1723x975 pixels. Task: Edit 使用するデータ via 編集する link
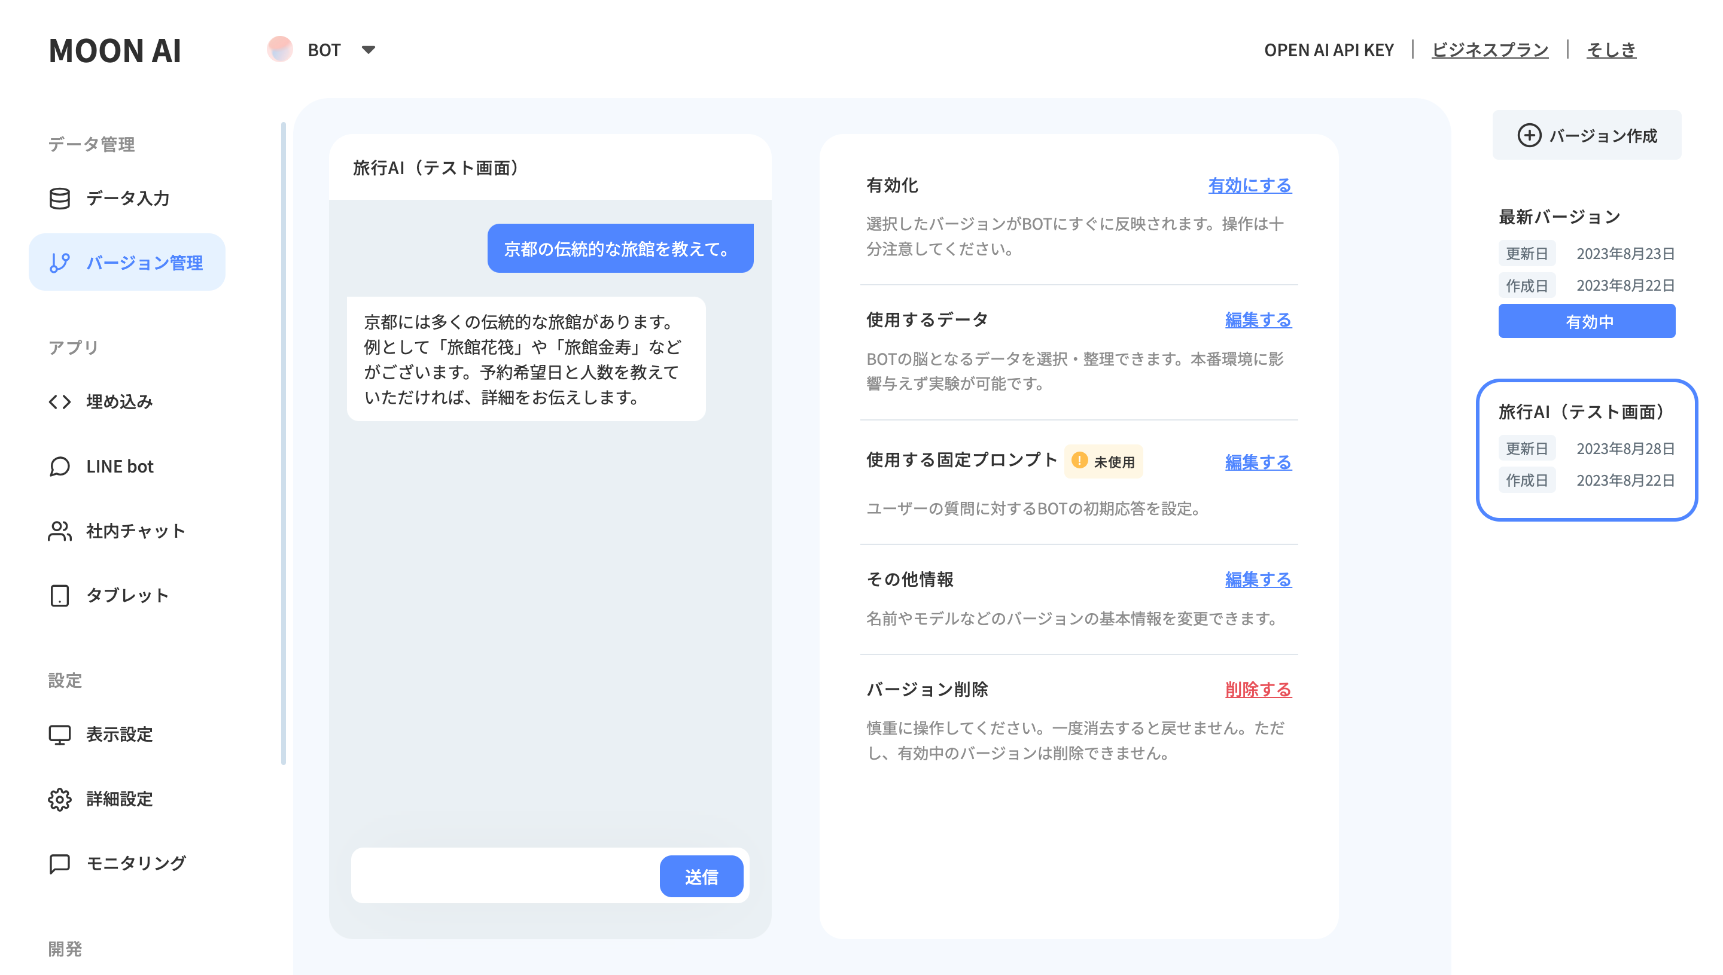1258,320
